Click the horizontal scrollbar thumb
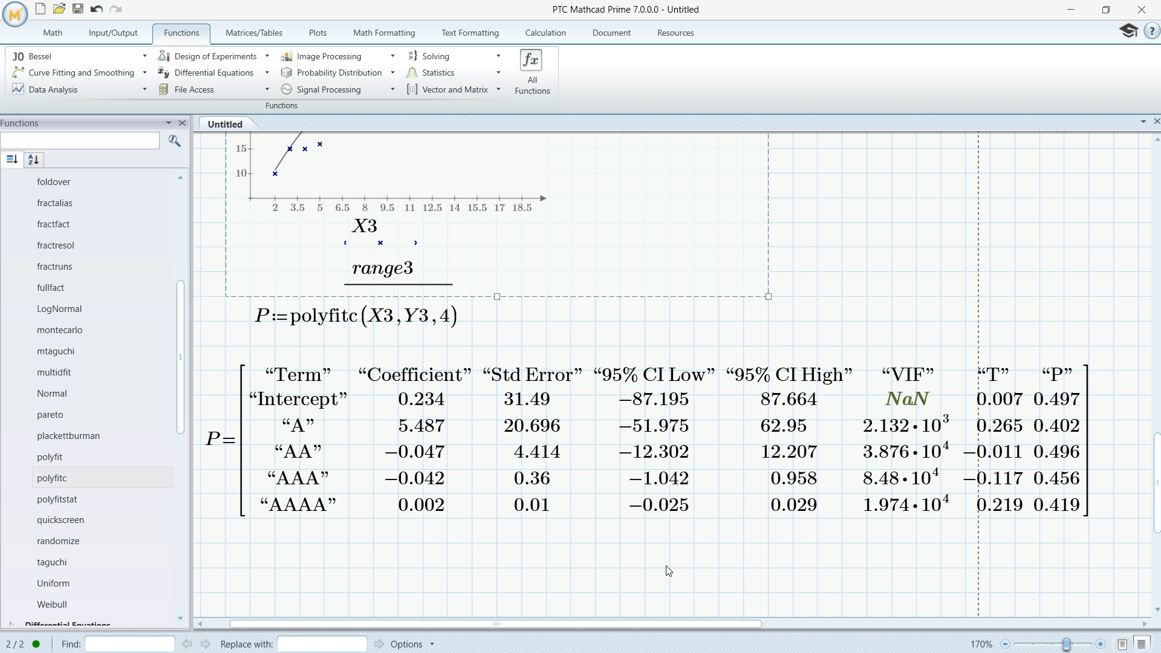Image resolution: width=1161 pixels, height=653 pixels. tap(496, 624)
